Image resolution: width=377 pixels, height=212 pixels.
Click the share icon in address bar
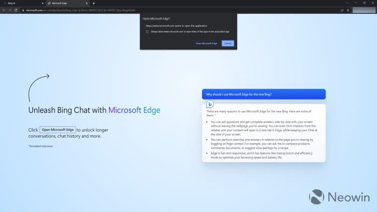[x=342, y=10]
